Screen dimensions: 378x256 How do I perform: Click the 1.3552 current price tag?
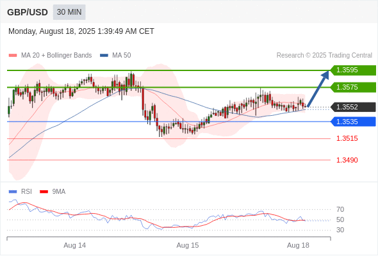[352, 107]
